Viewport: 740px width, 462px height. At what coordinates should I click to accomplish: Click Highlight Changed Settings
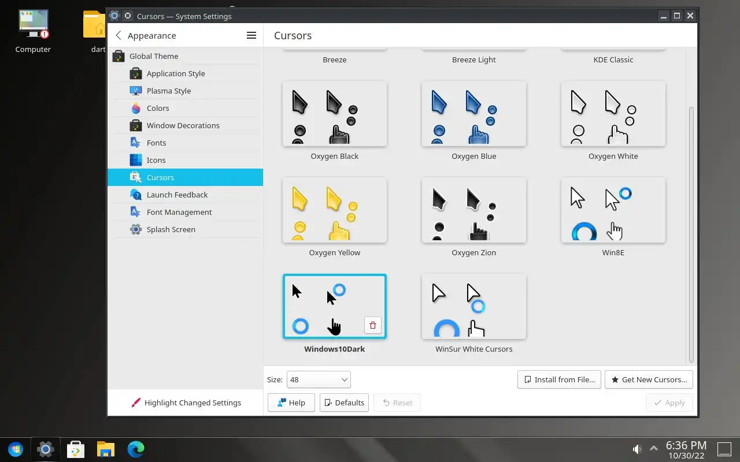pos(186,403)
